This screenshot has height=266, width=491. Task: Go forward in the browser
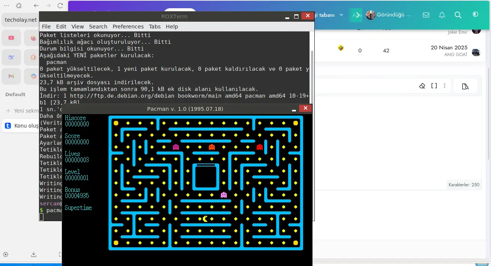pyautogui.click(x=48, y=6)
